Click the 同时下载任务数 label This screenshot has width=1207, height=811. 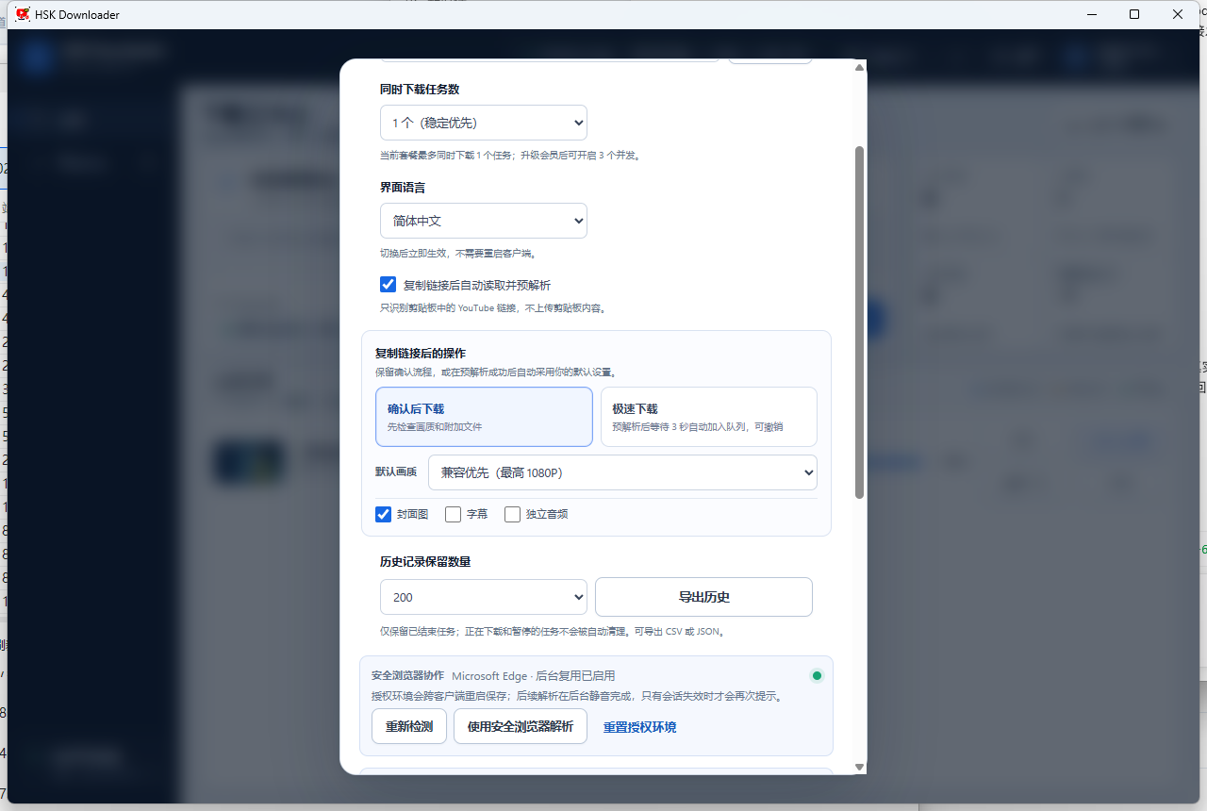pos(420,90)
